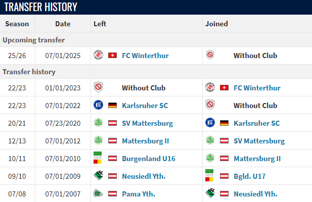Image resolution: width=312 pixels, height=202 pixels.
Task: Click Without Club icon in 25/26 row
Action: (210, 55)
